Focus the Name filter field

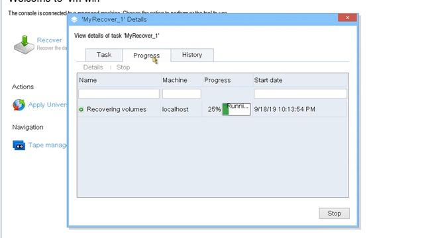(119, 94)
